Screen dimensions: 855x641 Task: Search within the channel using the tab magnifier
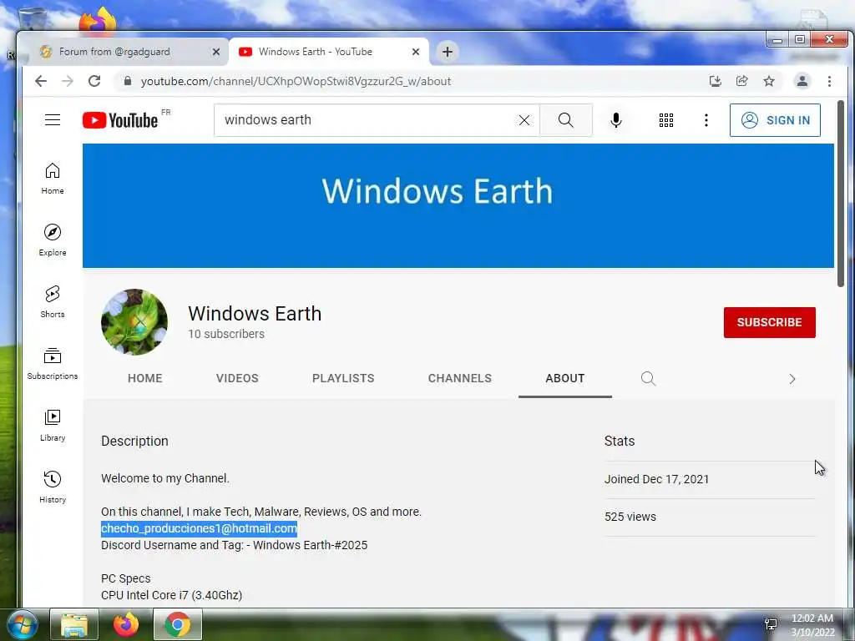648,378
